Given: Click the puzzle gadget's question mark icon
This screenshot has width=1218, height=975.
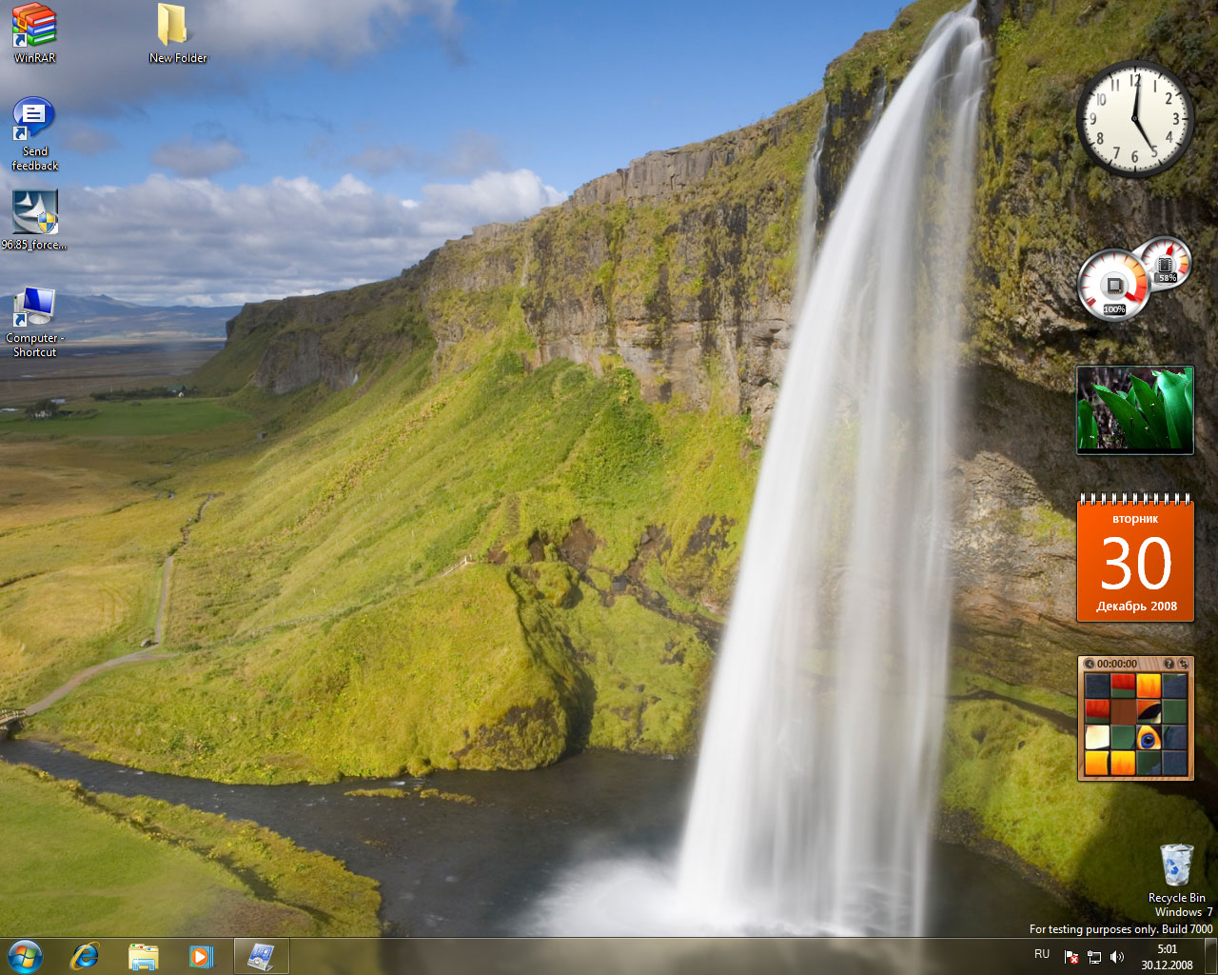Looking at the screenshot, I should tap(1169, 664).
